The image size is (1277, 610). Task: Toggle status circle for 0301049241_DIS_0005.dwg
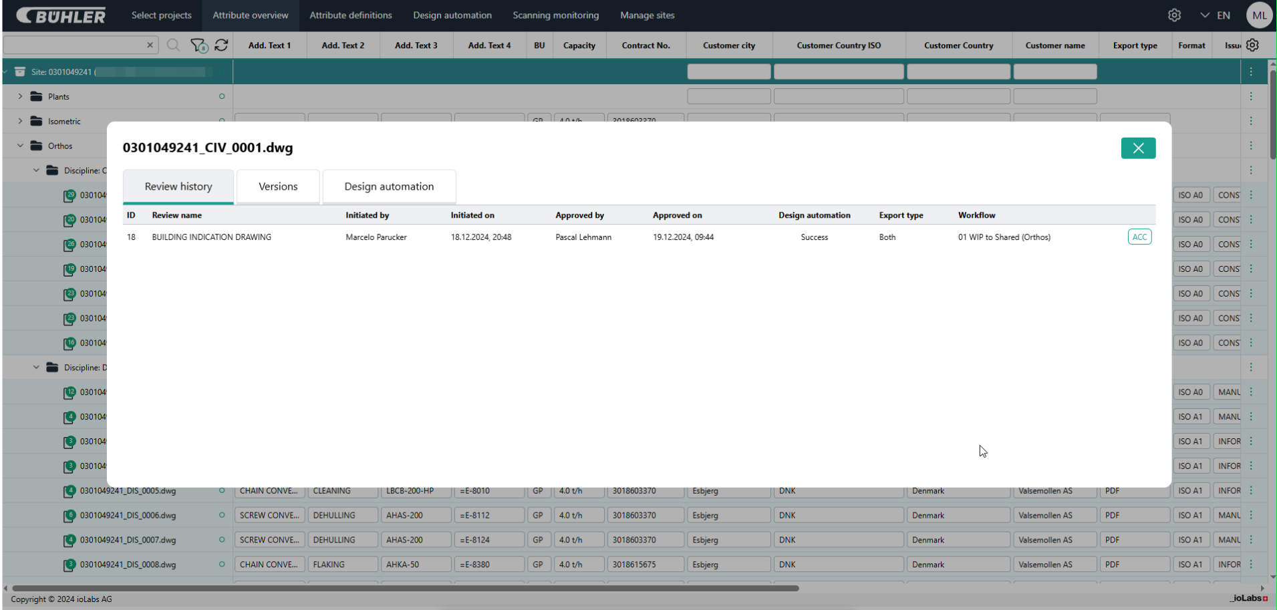(x=222, y=490)
